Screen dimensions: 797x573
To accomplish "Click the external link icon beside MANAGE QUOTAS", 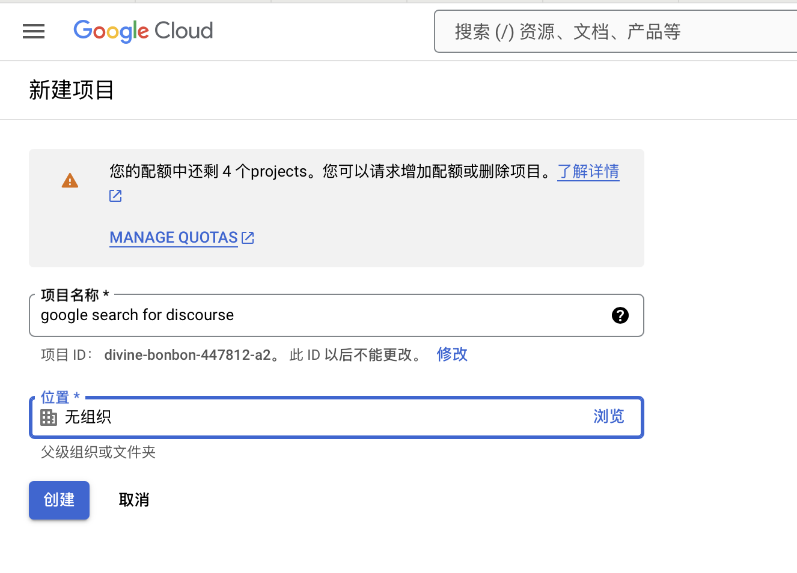I will (x=247, y=237).
